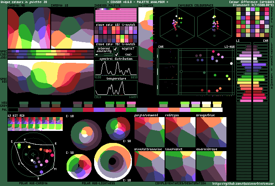Choose the bright green swatch in PAL row
This screenshot has height=186, width=275.
pos(131,110)
